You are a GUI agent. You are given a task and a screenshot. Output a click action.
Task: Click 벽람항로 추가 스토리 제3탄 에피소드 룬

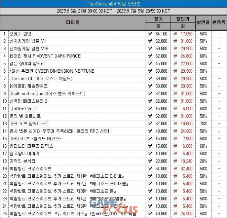coord(63,191)
